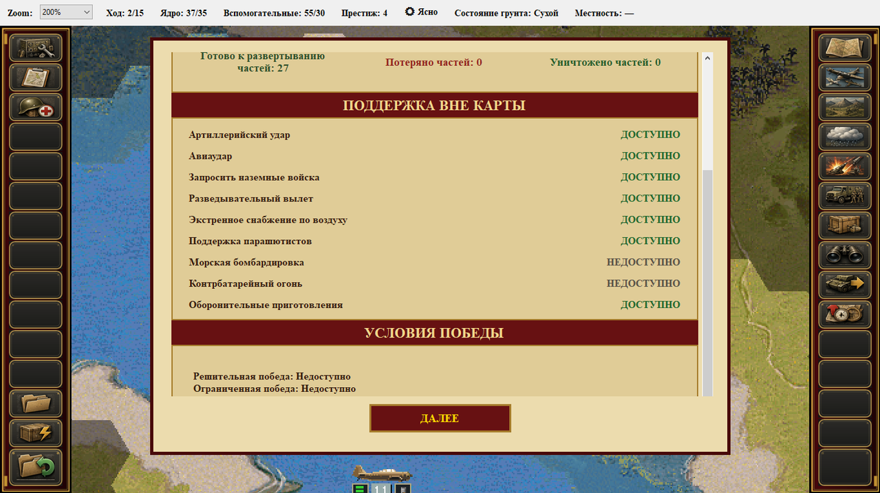The image size is (880, 493).
Task: Click the airplane unit on the map
Action: click(382, 474)
